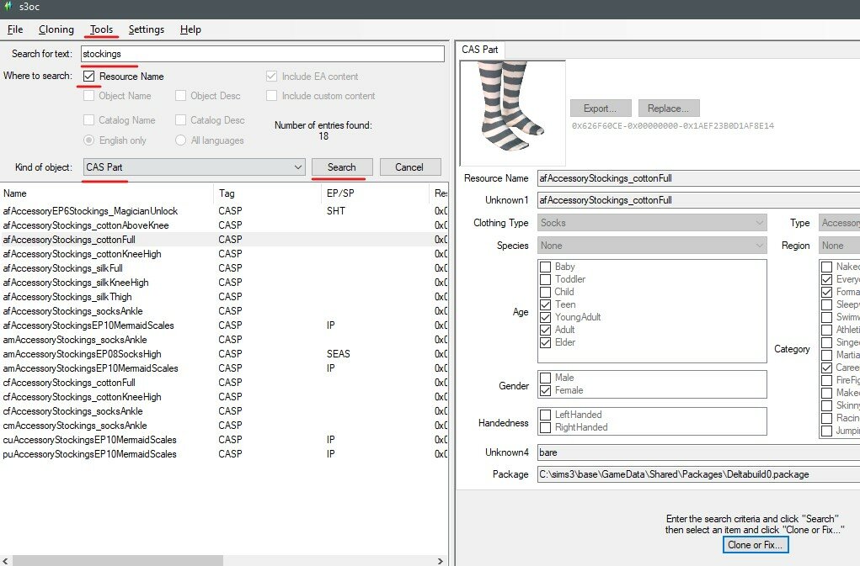Sort results by Name column header
The height and width of the screenshot is (566, 860).
(107, 193)
